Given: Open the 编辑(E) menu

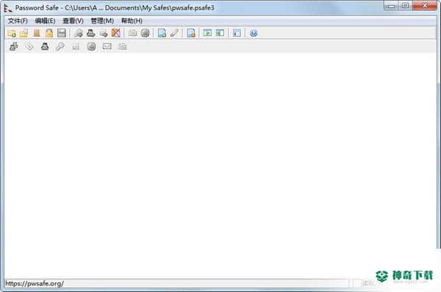Looking at the screenshot, I should click(45, 21).
